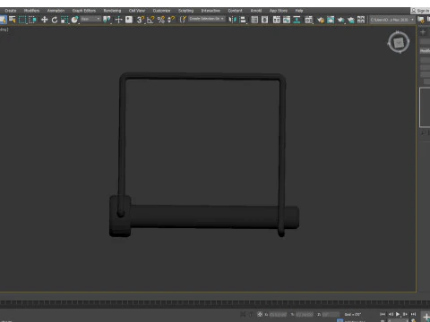Image resolution: width=430 pixels, height=322 pixels.
Task: Toggle Spinner Snap
Action: pos(171,20)
